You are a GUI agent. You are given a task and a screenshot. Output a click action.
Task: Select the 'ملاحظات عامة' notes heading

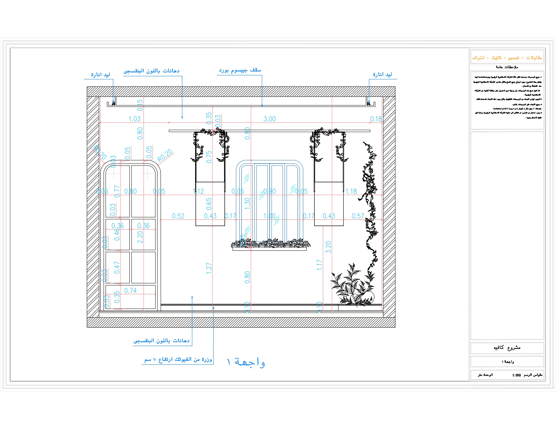(x=507, y=67)
